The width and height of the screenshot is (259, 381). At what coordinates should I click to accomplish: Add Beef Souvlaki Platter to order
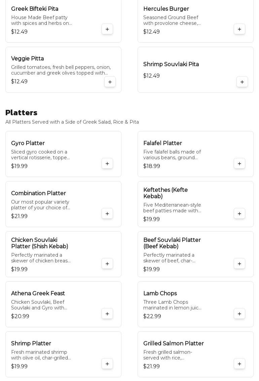239,264
